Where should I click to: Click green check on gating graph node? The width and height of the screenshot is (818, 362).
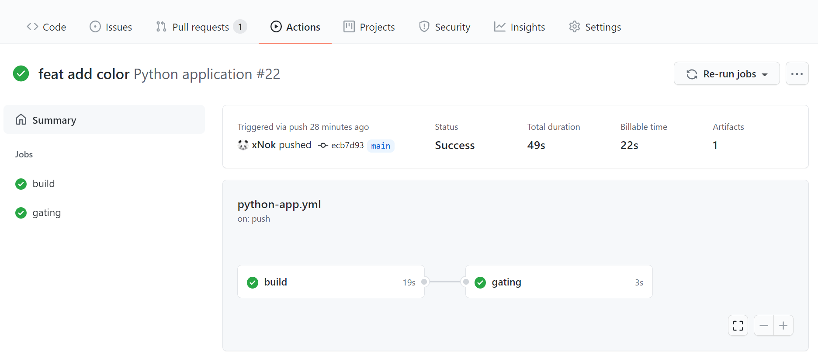point(480,282)
